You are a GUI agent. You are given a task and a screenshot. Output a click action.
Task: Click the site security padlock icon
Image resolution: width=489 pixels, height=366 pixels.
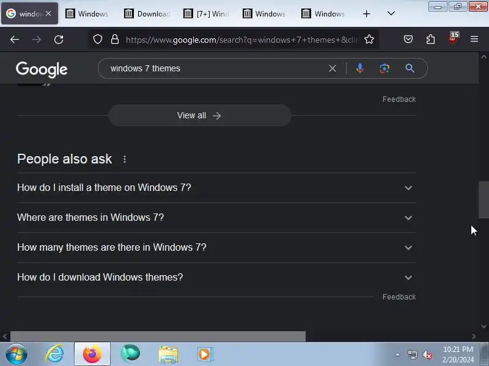pyautogui.click(x=115, y=40)
